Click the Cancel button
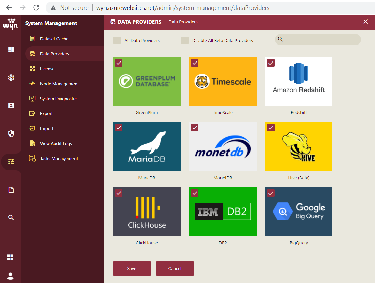The height and width of the screenshot is (284, 376). tap(175, 268)
